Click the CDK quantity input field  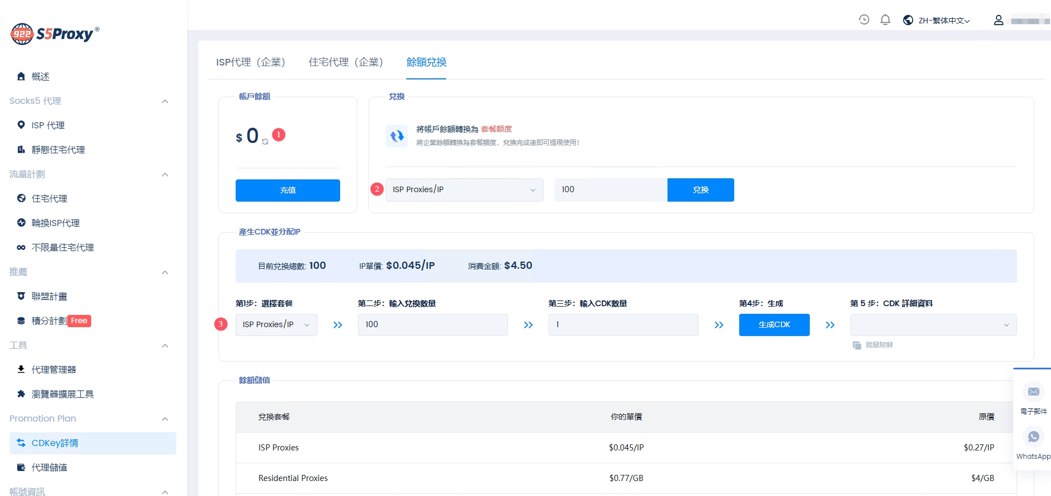(x=623, y=325)
